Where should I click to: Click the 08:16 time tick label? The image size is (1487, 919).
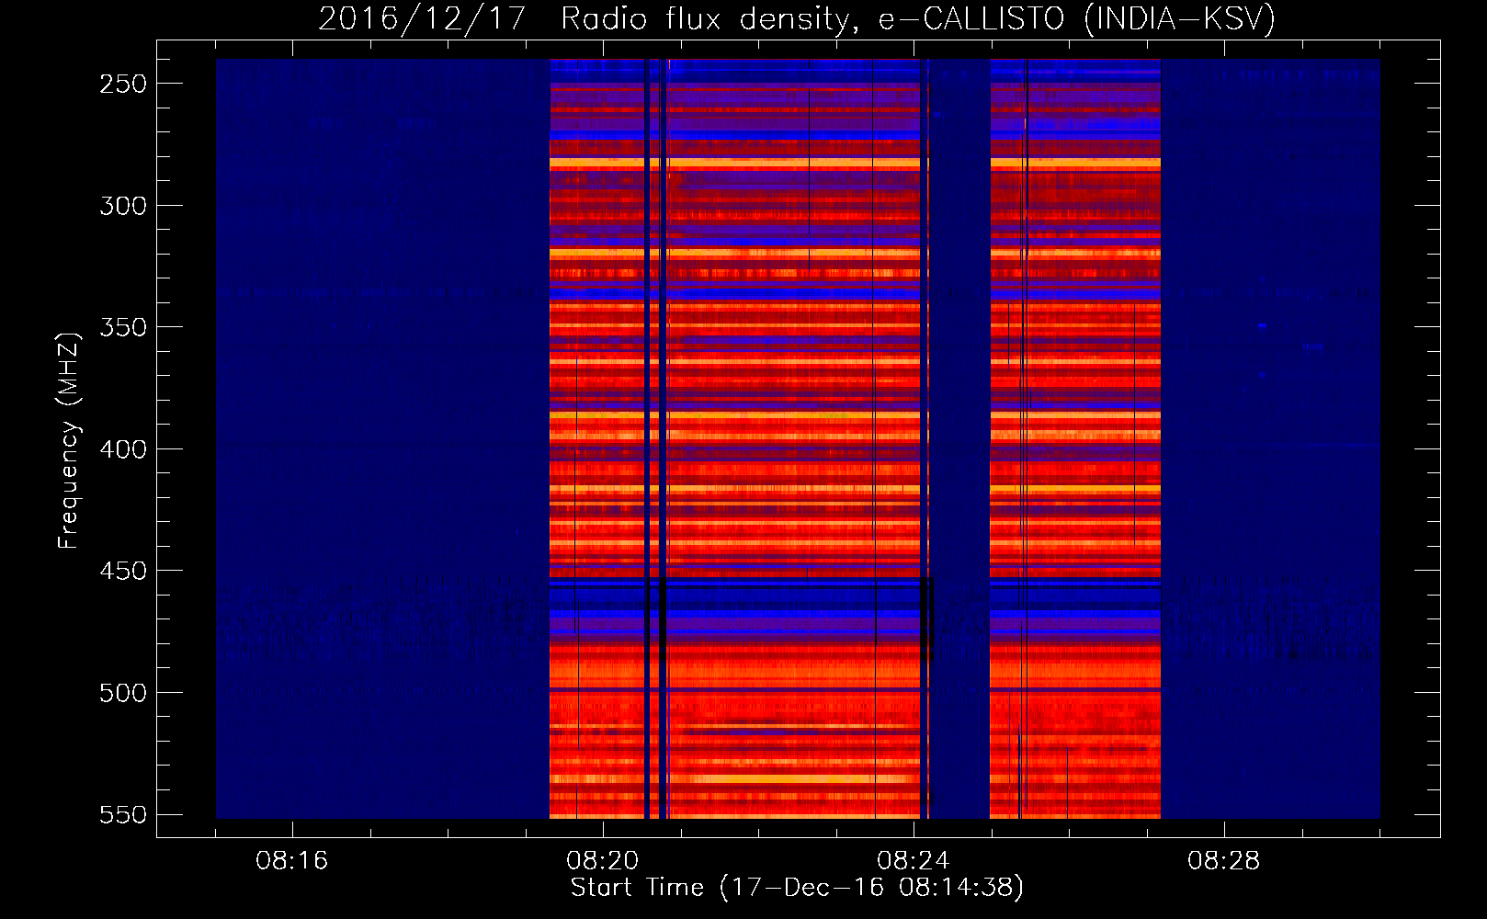coord(292,861)
